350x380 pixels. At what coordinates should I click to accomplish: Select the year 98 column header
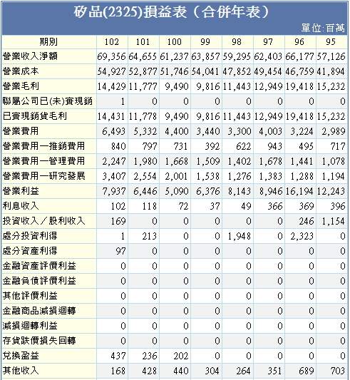[x=237, y=42]
